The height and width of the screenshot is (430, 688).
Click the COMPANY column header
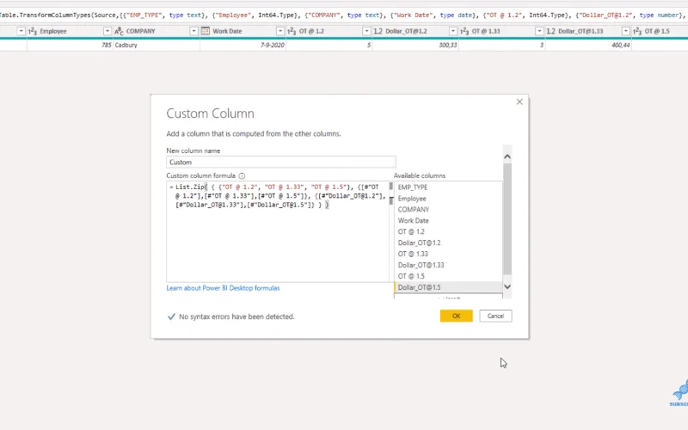click(157, 31)
